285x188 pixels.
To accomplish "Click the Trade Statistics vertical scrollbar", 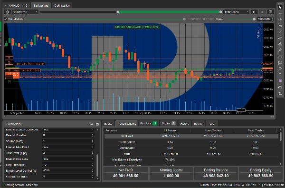I will pyautogui.click(x=281, y=137).
